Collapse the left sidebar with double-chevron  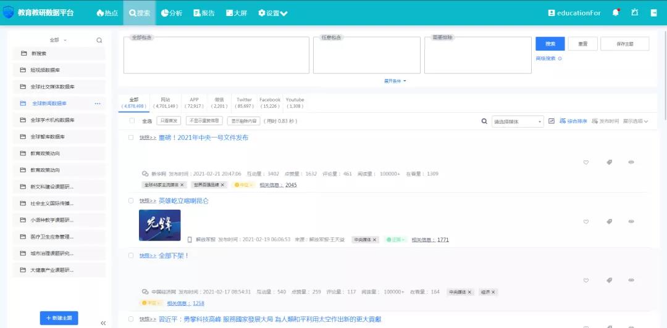pos(103,322)
